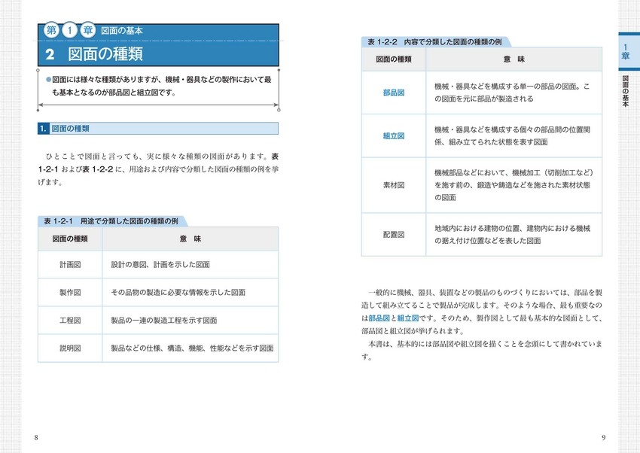Click blue '組立図' word in right-page paragraph
This screenshot has height=453, width=640.
pyautogui.click(x=408, y=318)
